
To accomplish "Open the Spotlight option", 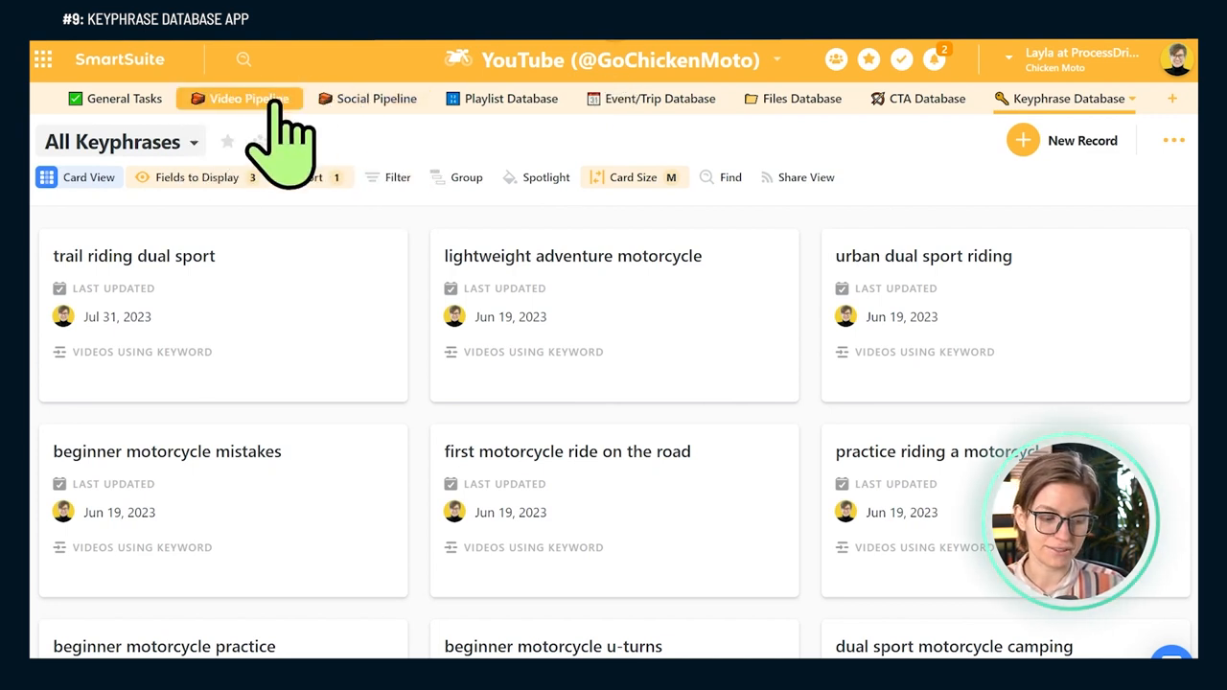I will 536,177.
